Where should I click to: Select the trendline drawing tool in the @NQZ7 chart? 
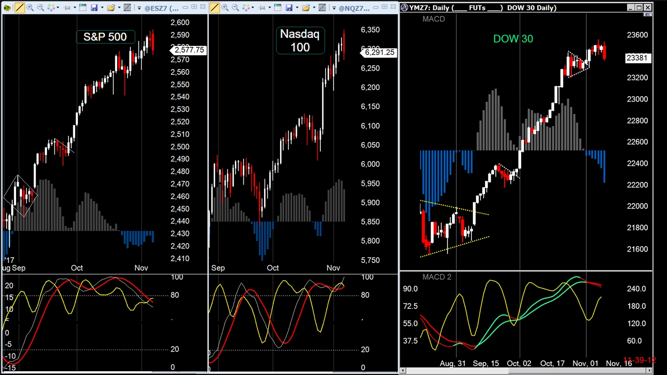tap(215, 7)
